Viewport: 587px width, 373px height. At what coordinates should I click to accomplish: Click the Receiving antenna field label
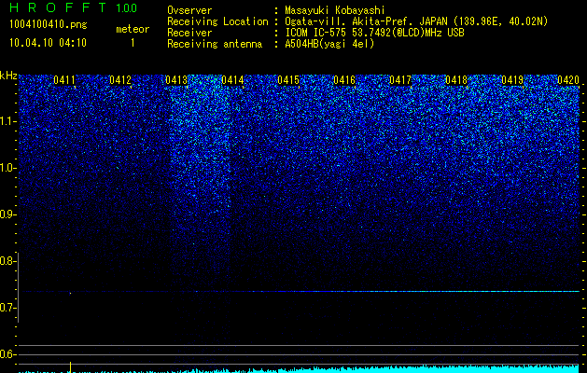click(x=215, y=44)
